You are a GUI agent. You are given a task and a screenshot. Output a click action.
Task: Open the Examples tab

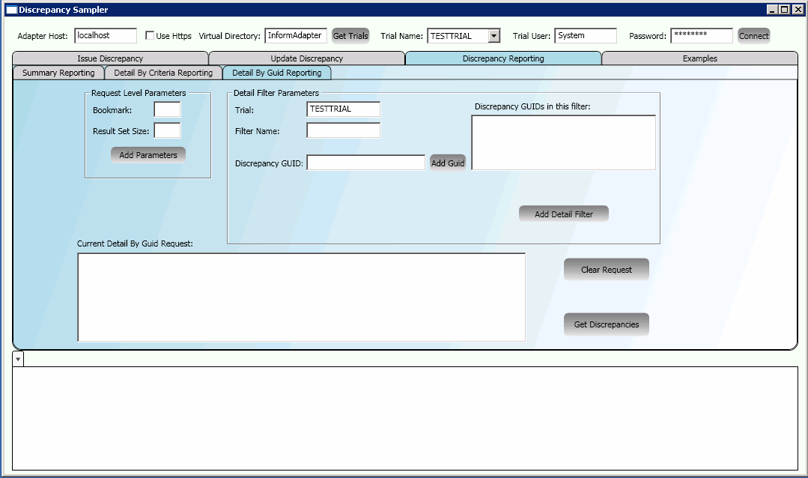click(x=699, y=58)
